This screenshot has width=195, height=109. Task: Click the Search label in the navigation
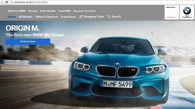click(x=116, y=17)
